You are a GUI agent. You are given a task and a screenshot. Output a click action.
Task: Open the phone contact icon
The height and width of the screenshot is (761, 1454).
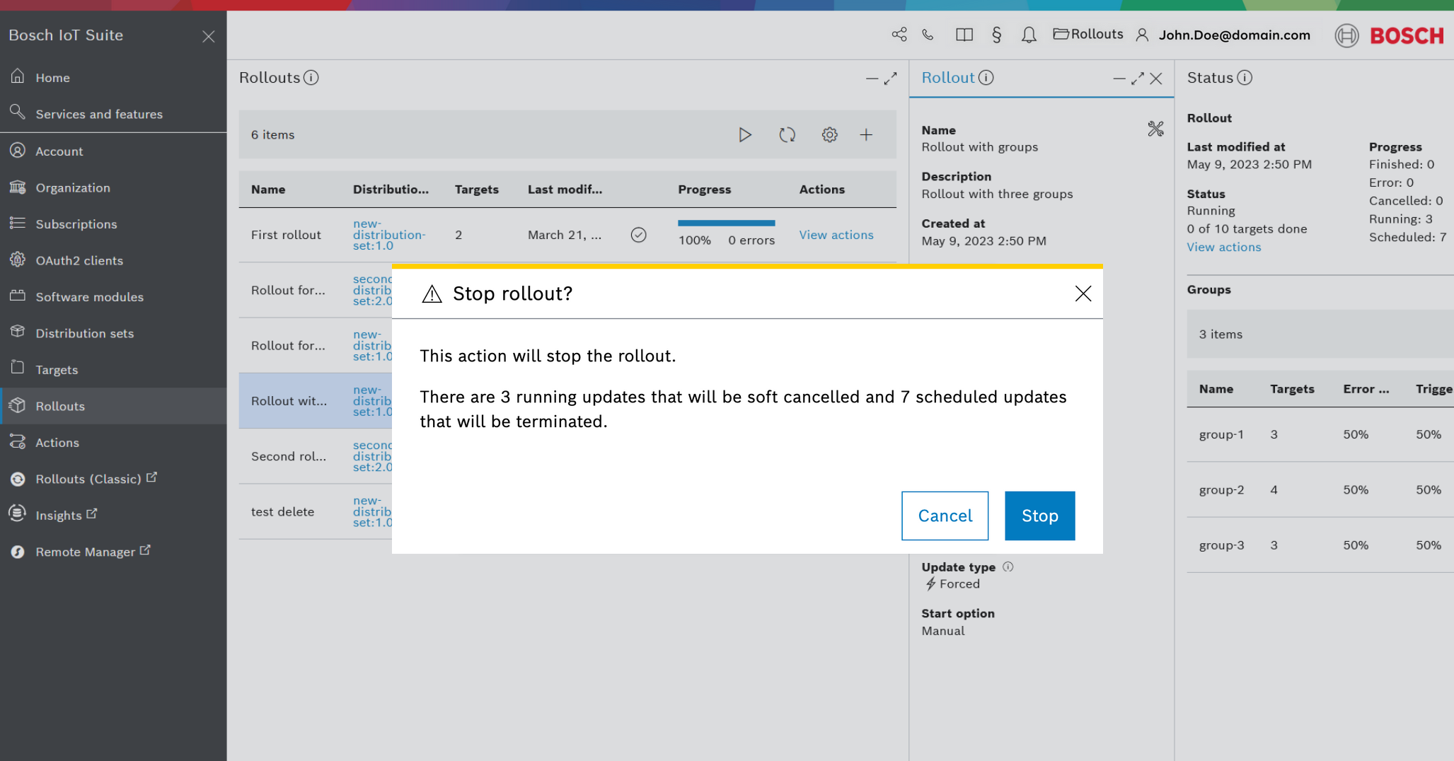(928, 35)
